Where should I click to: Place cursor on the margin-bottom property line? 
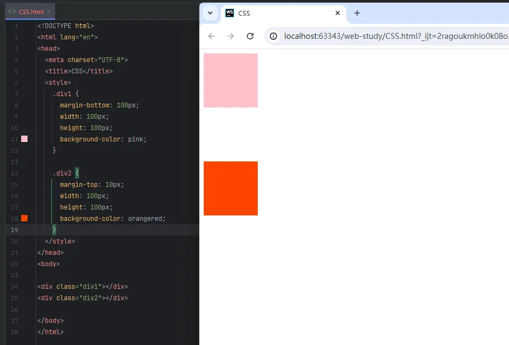point(99,105)
